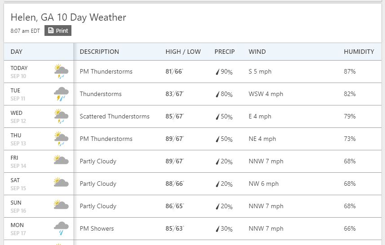Click today's thunderstorm weather icon
The image size is (385, 245).
tap(61, 71)
